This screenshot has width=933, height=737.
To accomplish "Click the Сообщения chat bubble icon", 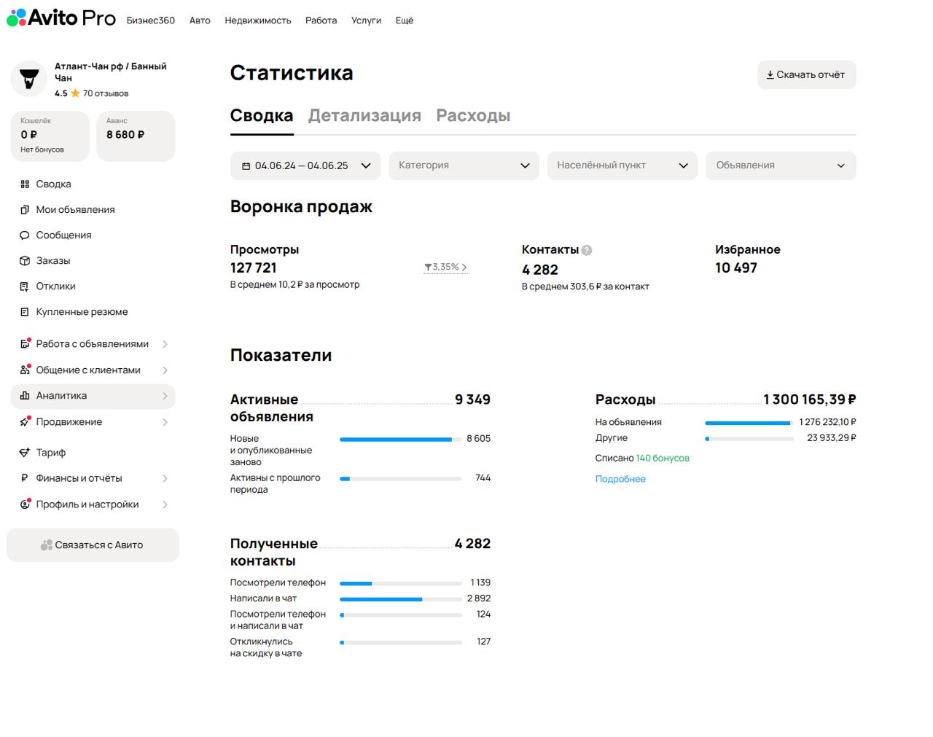I will [25, 235].
